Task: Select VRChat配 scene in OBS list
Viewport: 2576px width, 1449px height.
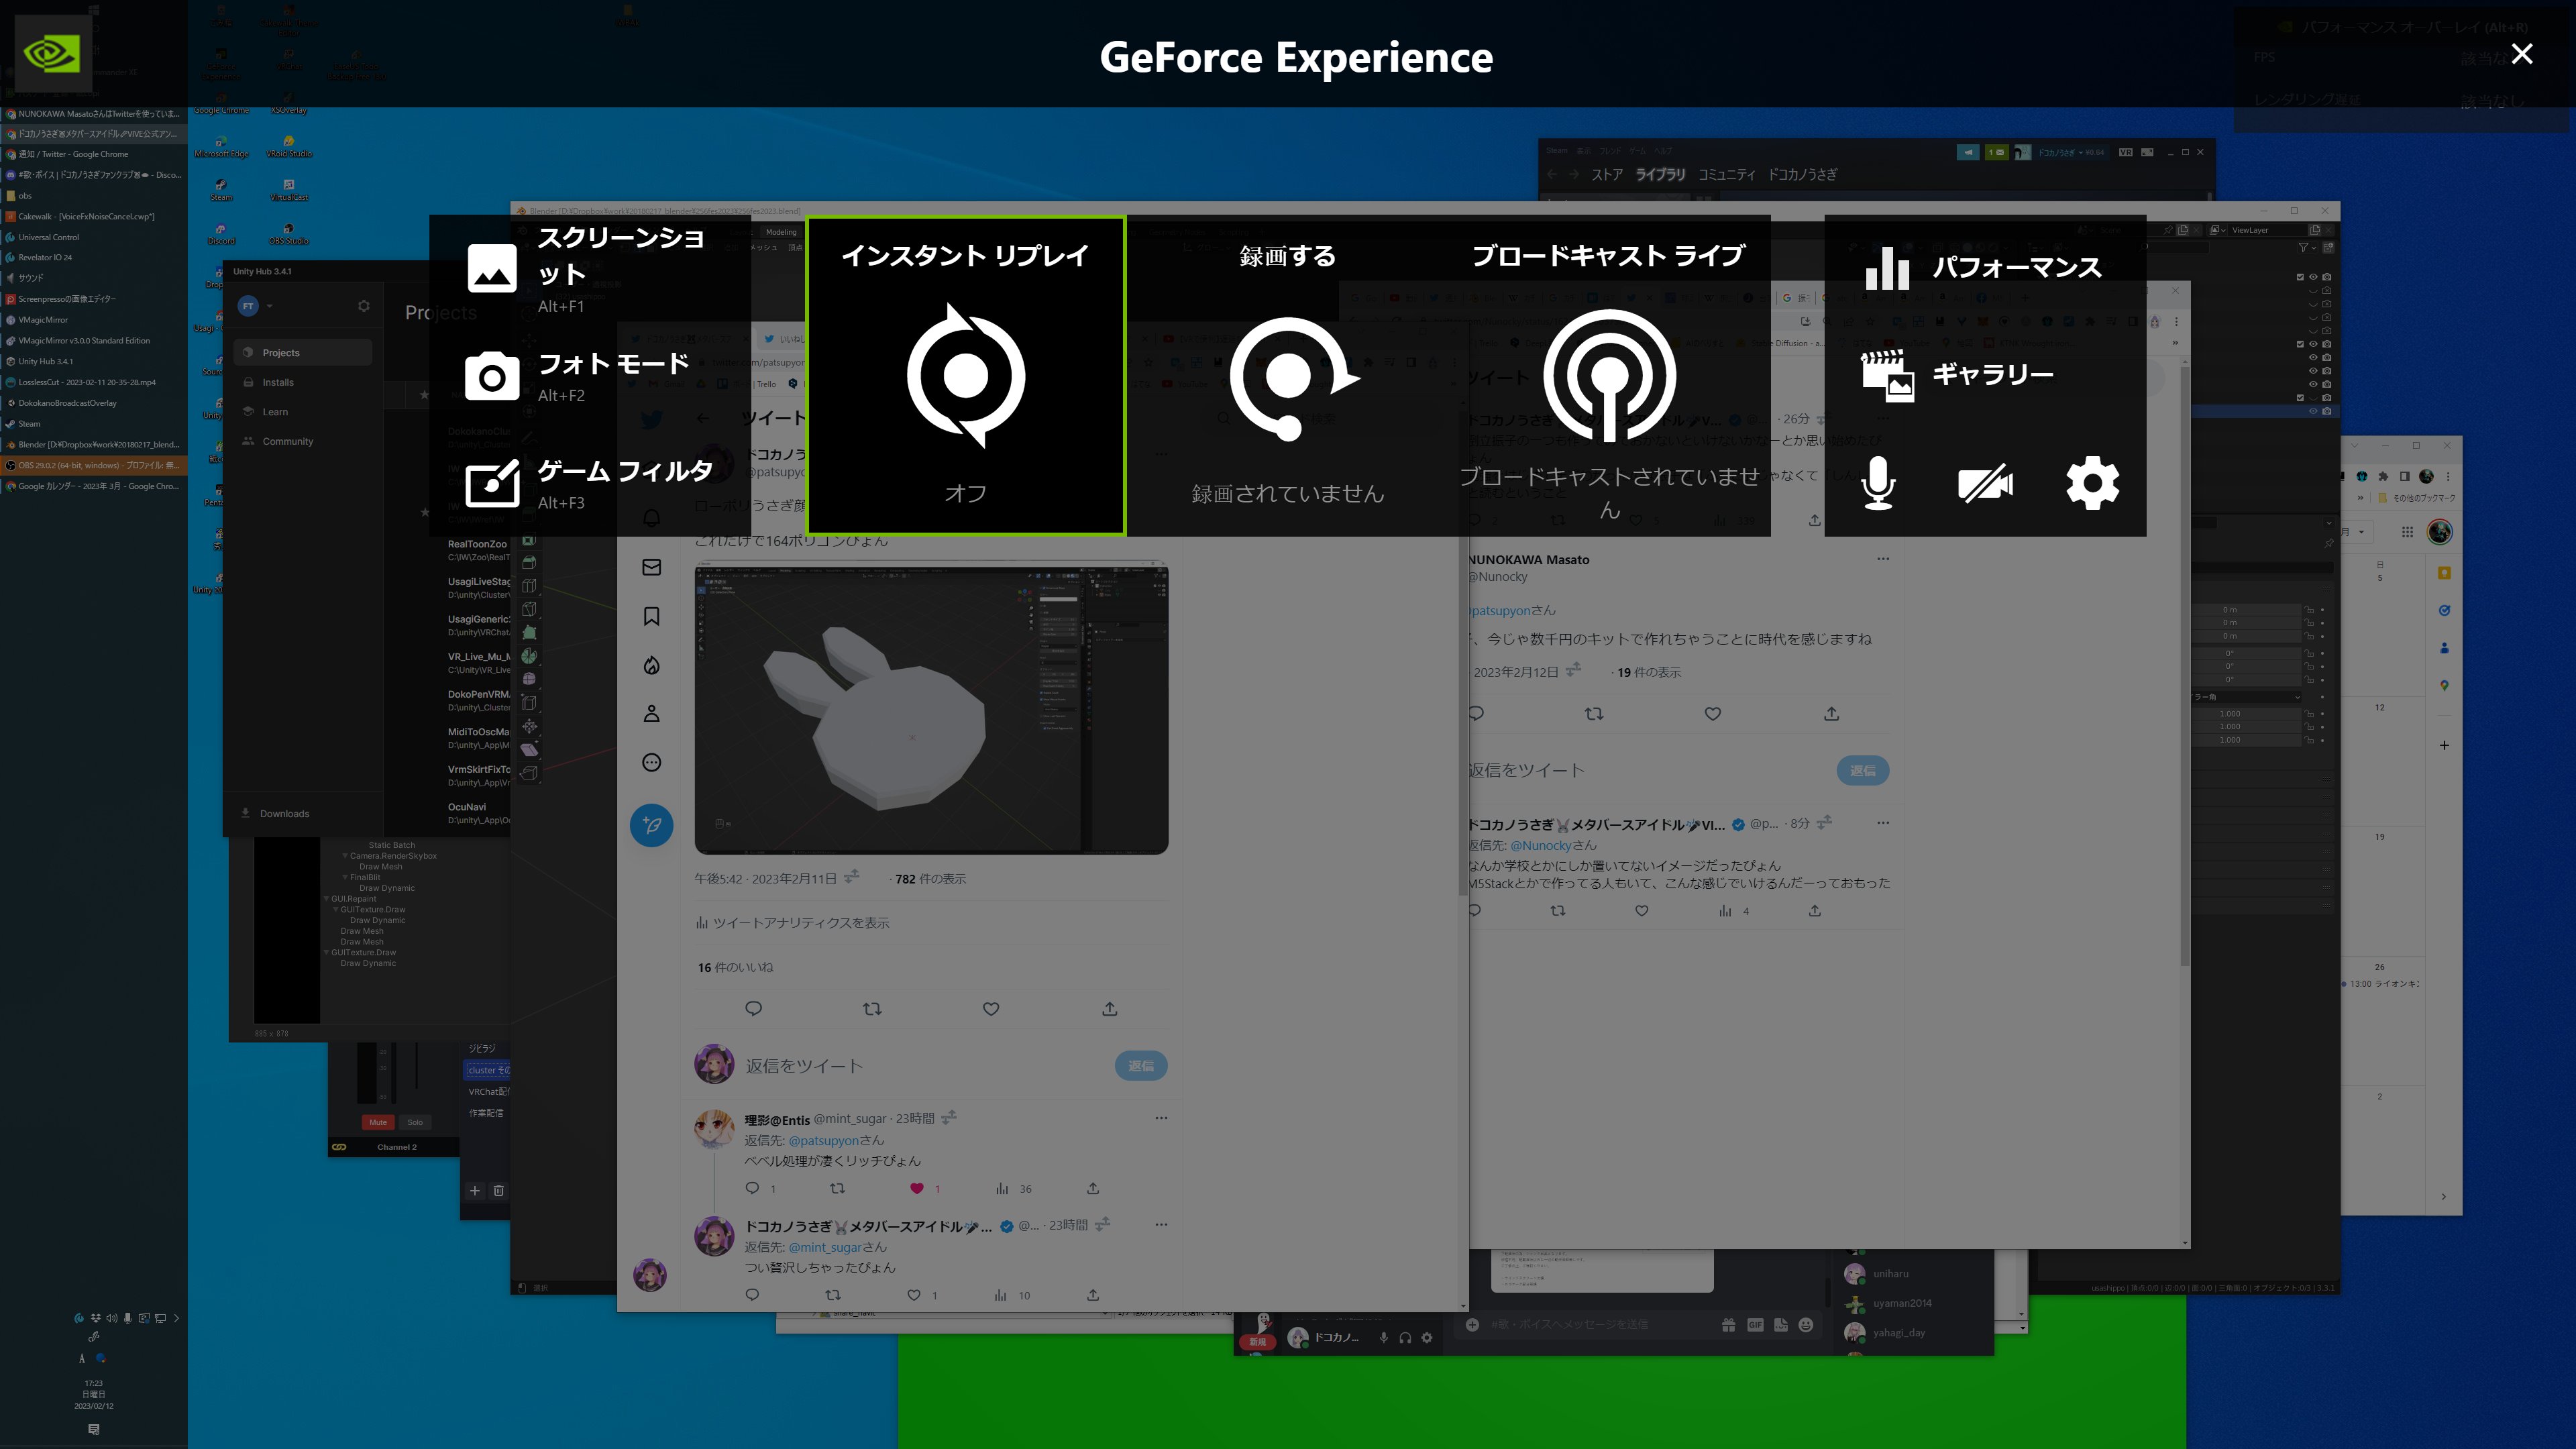Action: coord(488,1091)
